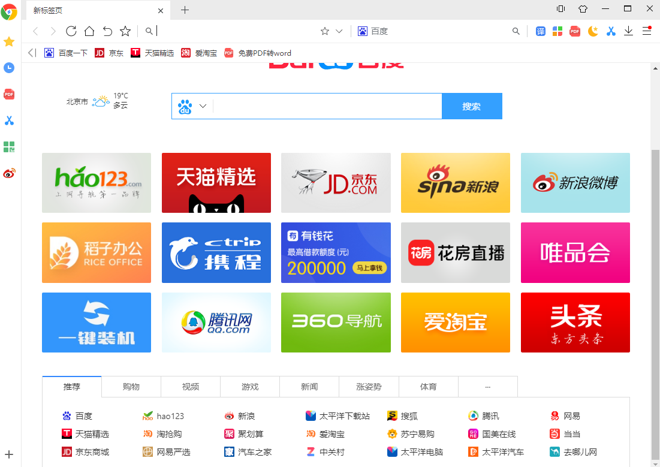The height and width of the screenshot is (467, 660).
Task: Select search engine dropdown next to Baidu paw
Action: click(203, 106)
